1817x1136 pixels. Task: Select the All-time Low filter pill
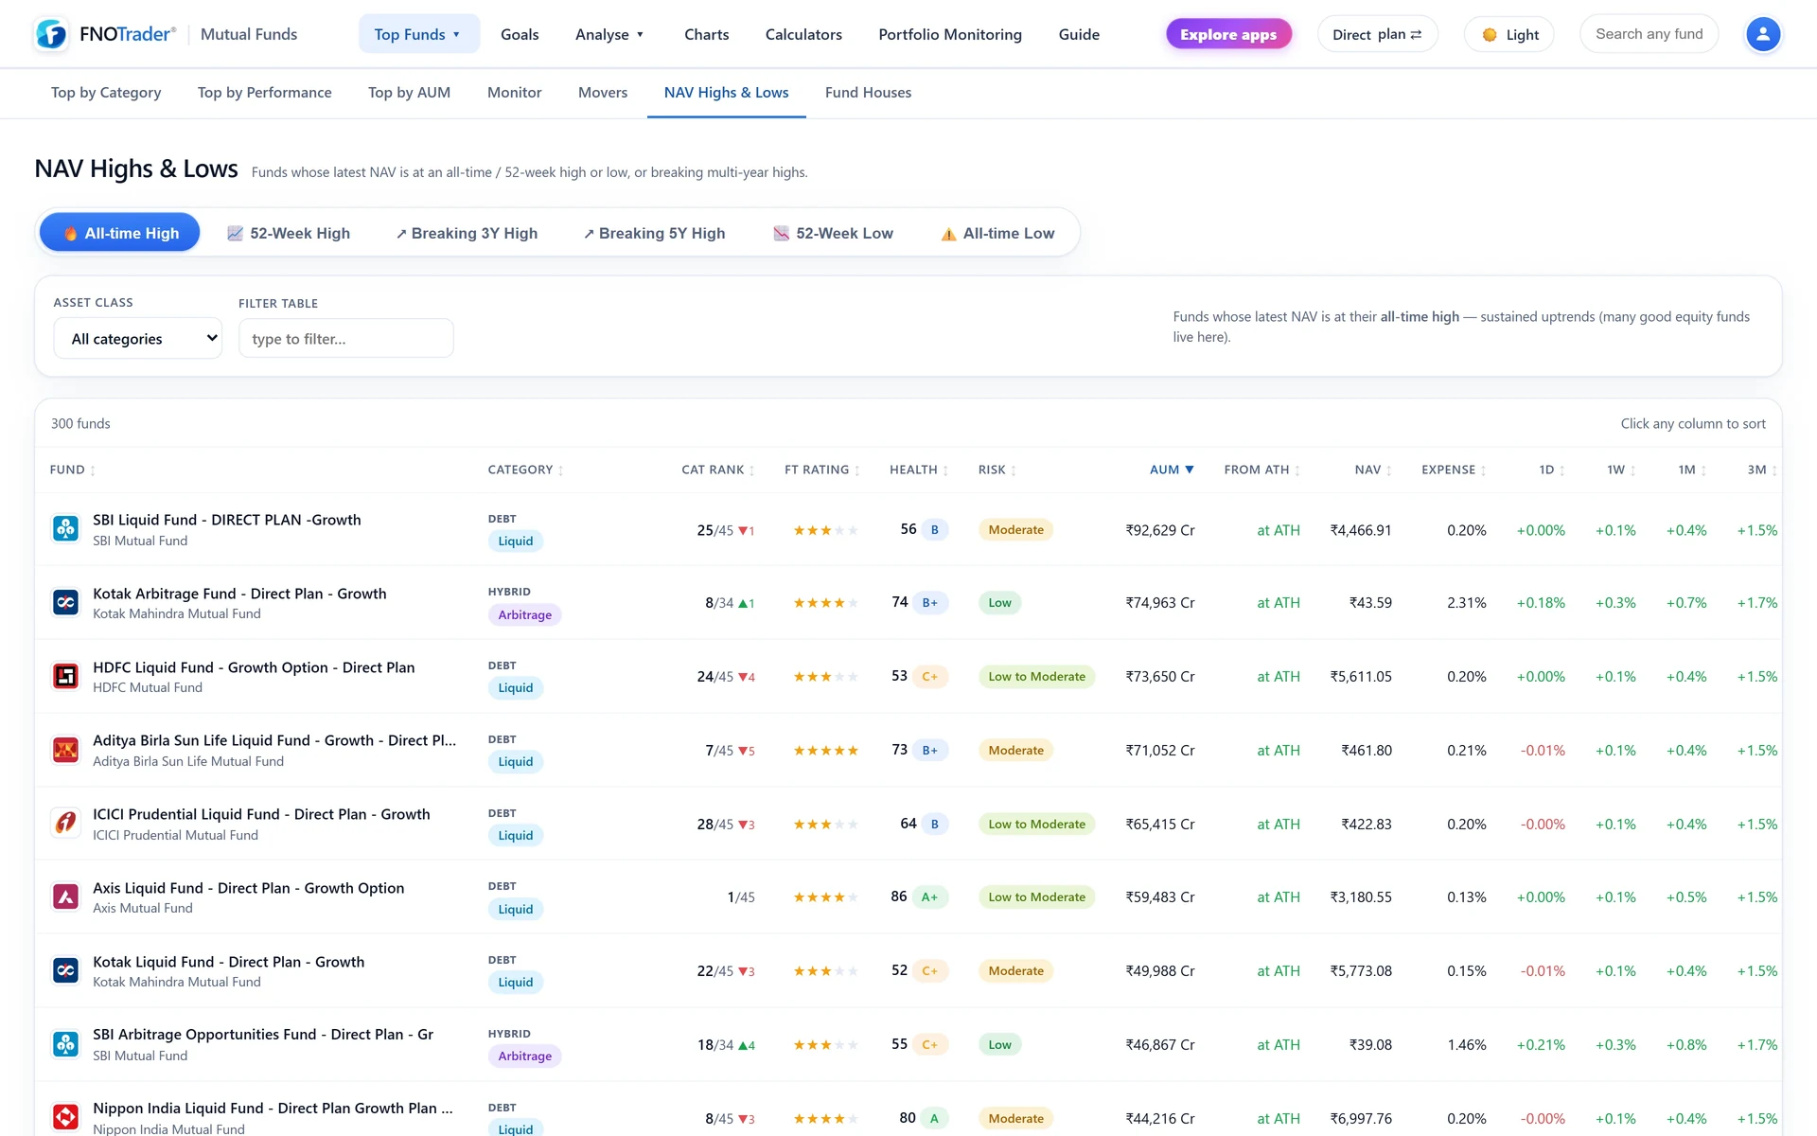click(997, 233)
